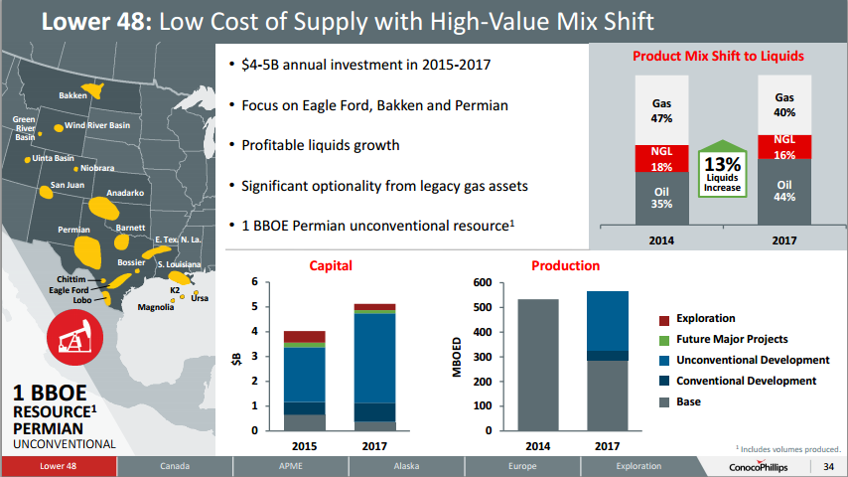This screenshot has width=848, height=477.
Task: Click the 2017 Oil 44% bar segment
Action: tap(784, 192)
